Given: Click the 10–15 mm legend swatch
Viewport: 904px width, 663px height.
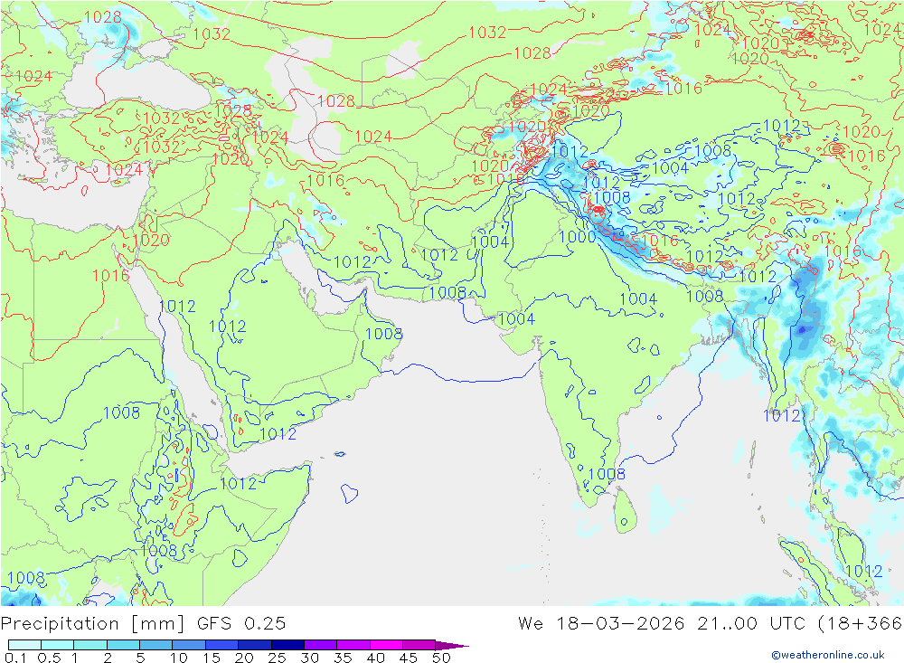Looking at the screenshot, I should coord(189,645).
